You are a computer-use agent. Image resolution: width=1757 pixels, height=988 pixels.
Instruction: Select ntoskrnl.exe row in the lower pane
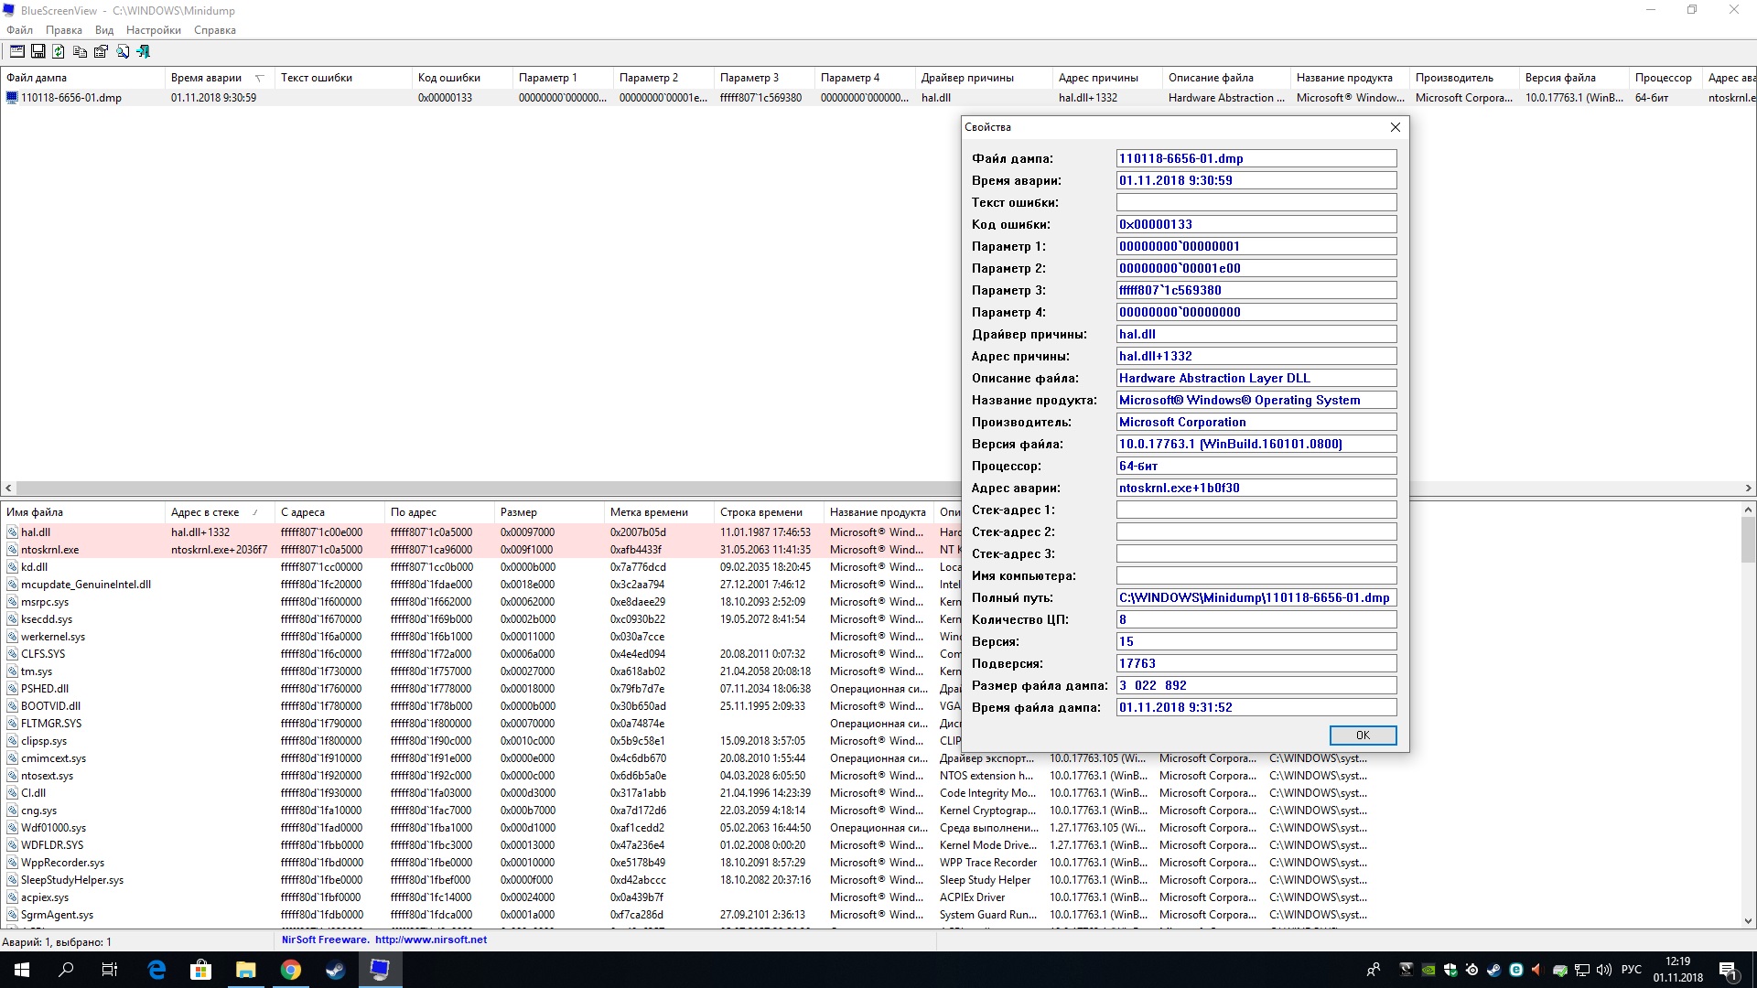click(50, 550)
